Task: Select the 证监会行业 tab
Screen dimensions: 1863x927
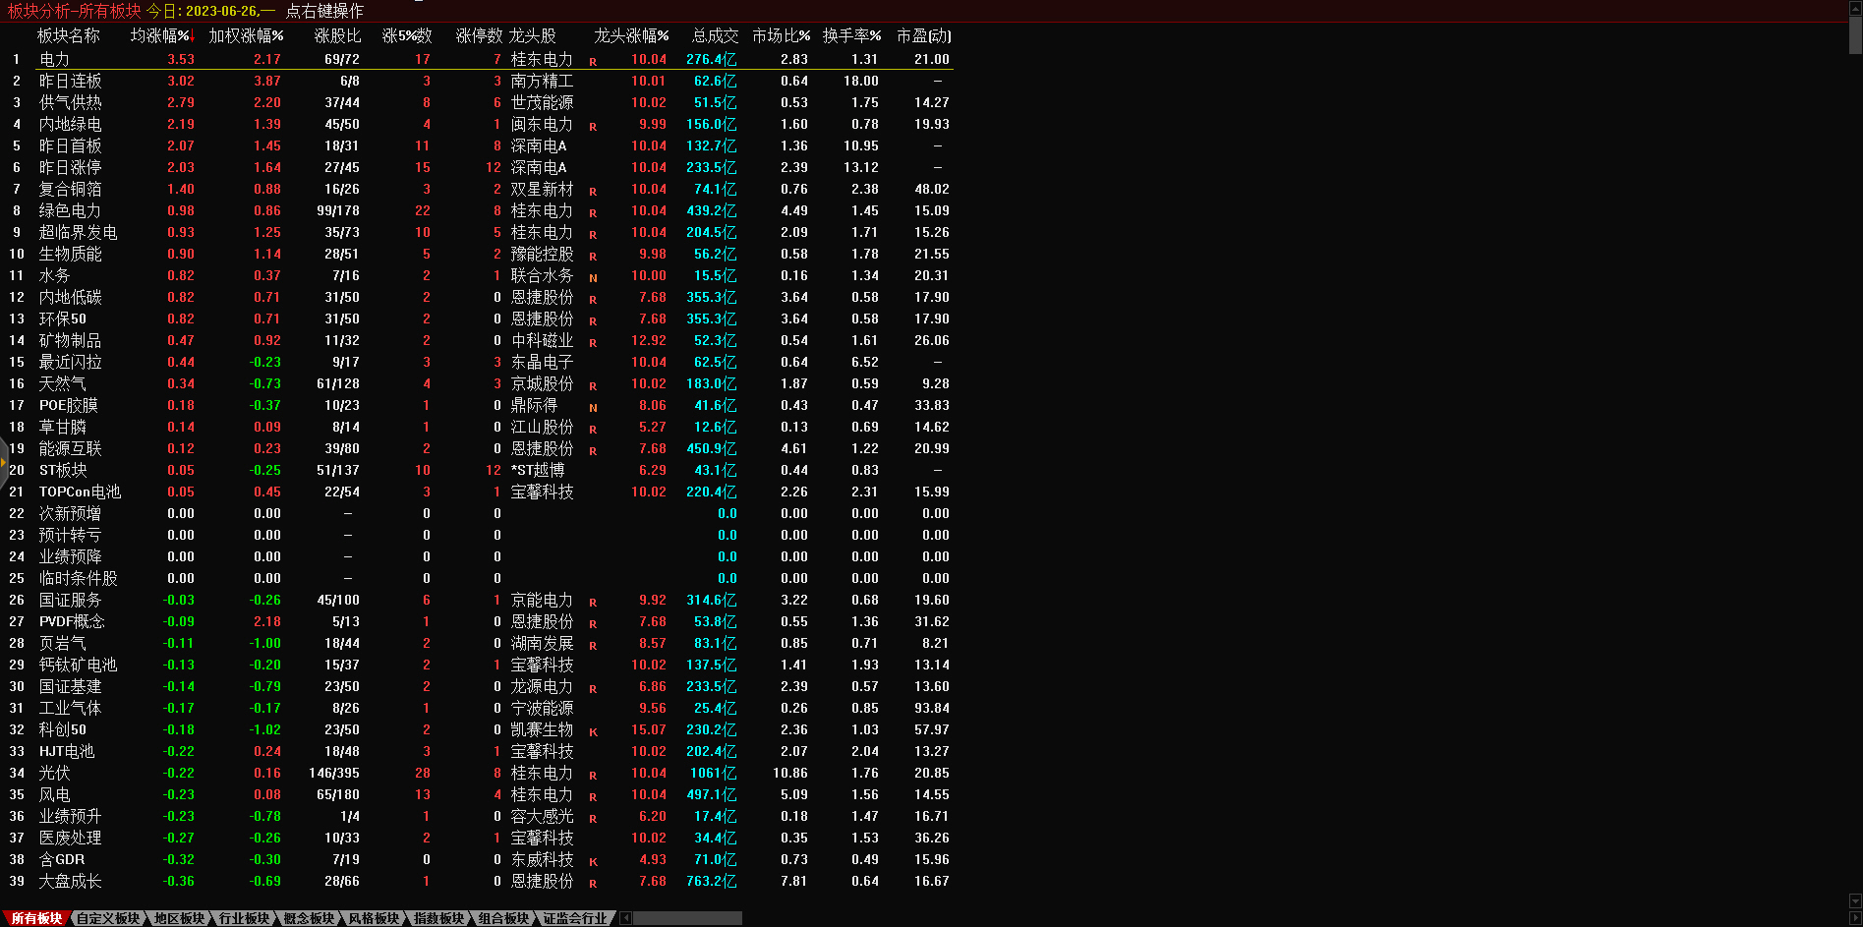Action: coord(575,918)
